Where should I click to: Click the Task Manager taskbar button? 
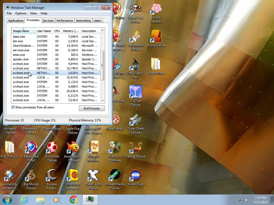(x=90, y=200)
